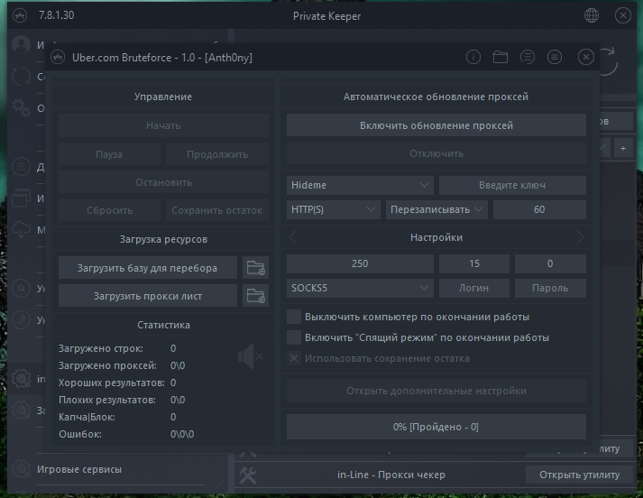
Task: Click Открыть дополнительные настройки button
Action: pos(436,391)
